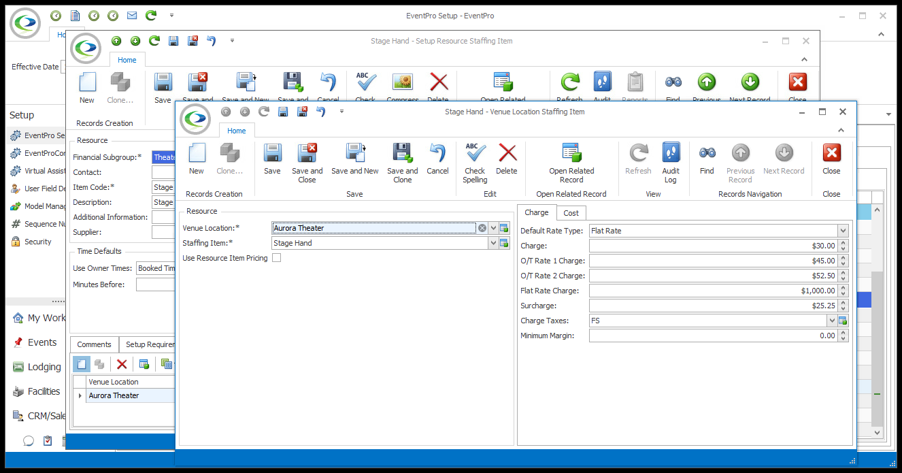Image resolution: width=902 pixels, height=473 pixels.
Task: Select the Charge tab
Action: point(537,212)
